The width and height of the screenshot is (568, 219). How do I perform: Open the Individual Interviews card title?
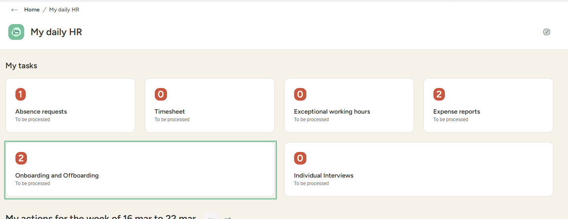(x=323, y=176)
